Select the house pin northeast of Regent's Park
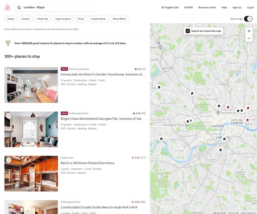Screen dimensions: 257x214 click(219, 106)
